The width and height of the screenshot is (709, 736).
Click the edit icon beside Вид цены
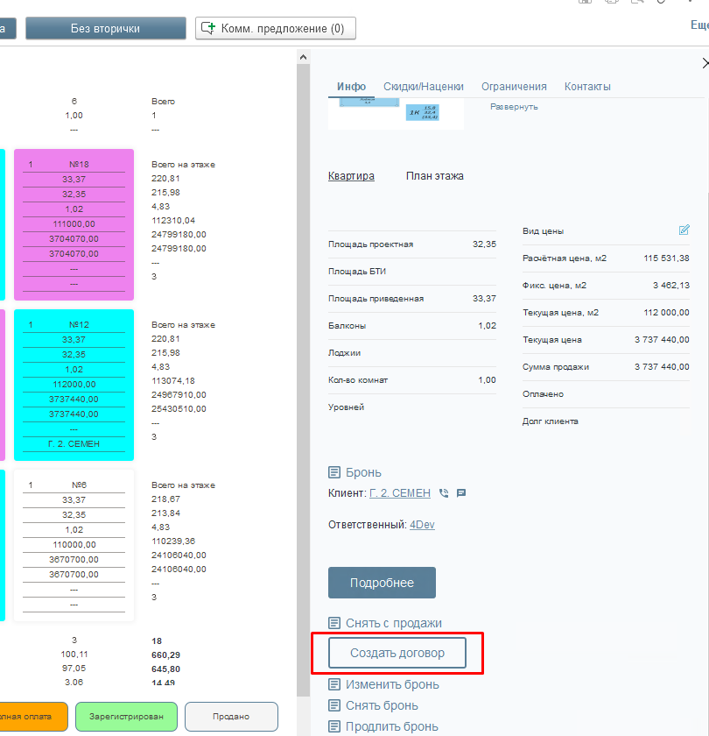(x=684, y=230)
